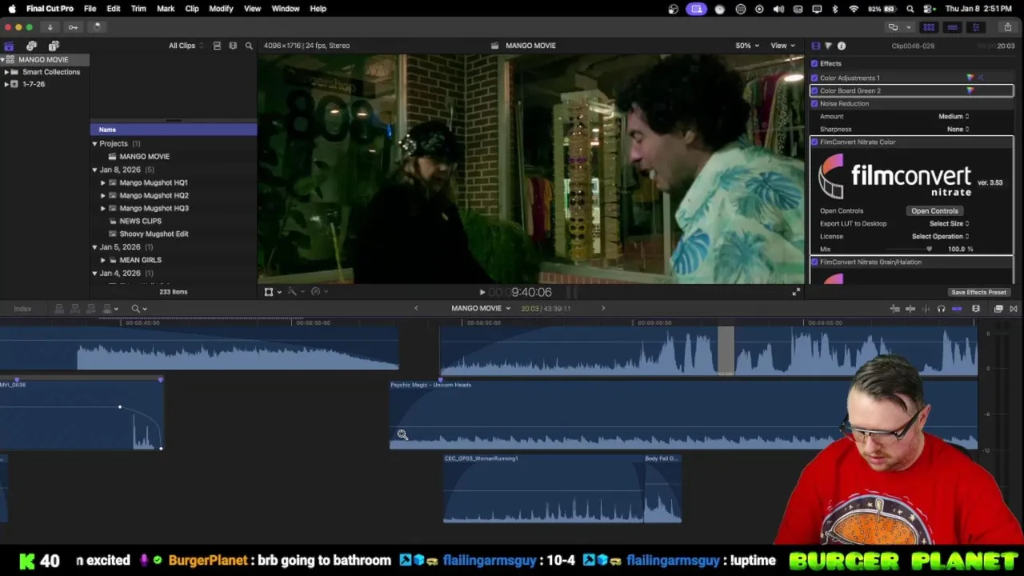Select the Shoovy Mugshot Edit project

(x=154, y=234)
